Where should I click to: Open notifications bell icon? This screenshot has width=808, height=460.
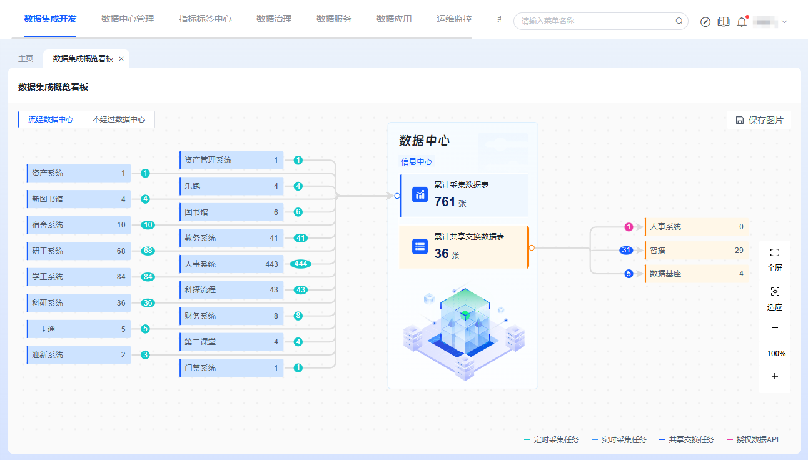742,22
